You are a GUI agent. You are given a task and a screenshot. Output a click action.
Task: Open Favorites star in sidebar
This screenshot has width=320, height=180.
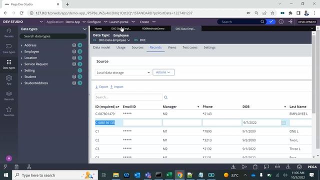click(9, 111)
